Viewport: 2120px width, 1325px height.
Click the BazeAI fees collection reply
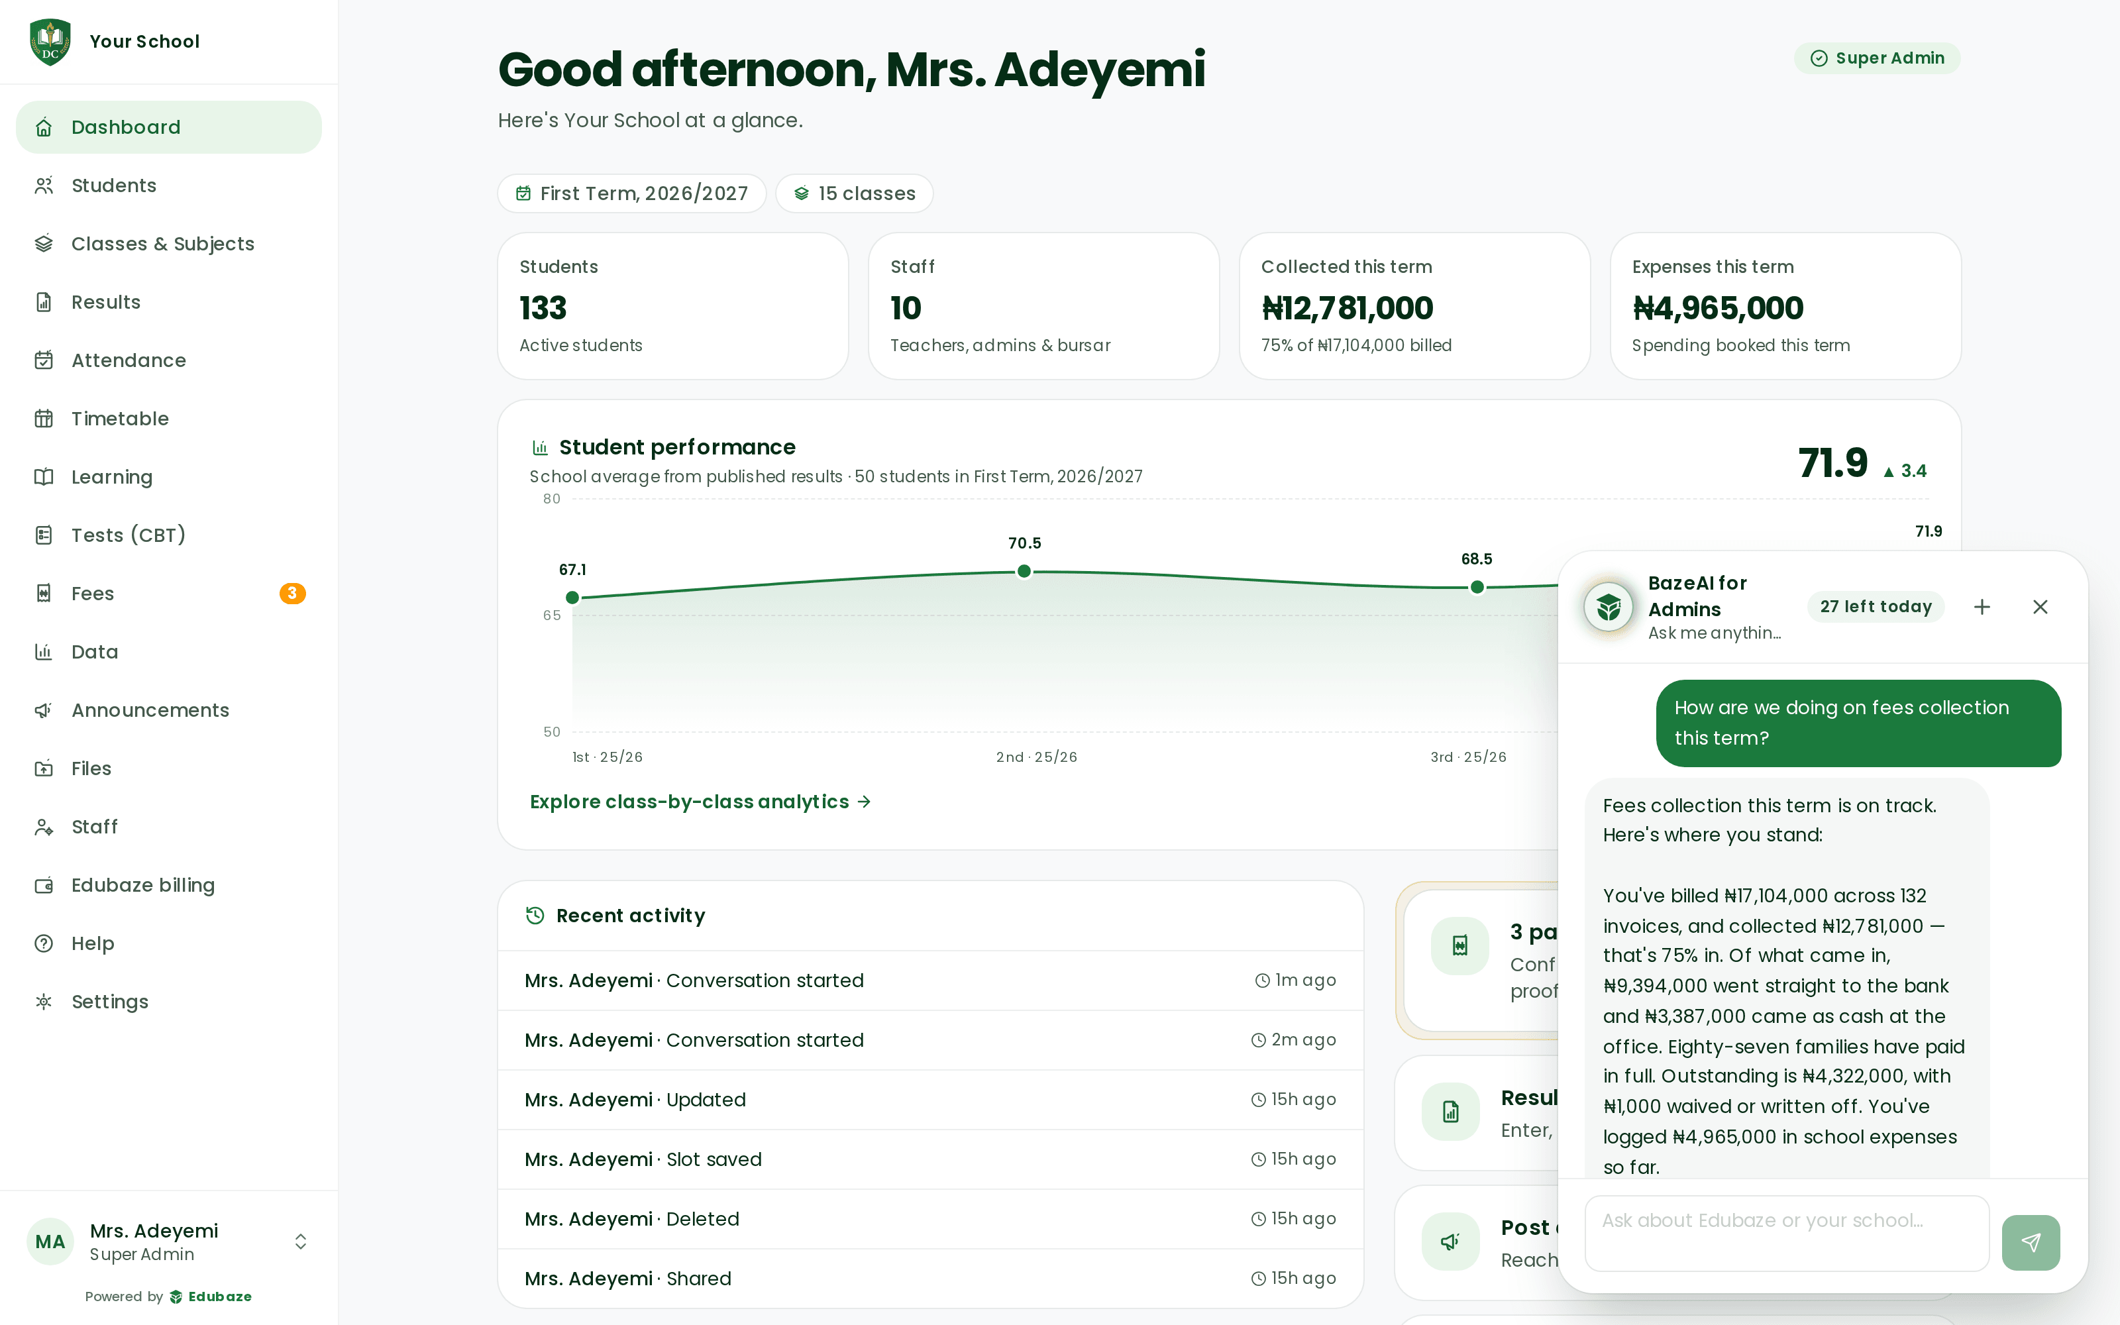1787,978
